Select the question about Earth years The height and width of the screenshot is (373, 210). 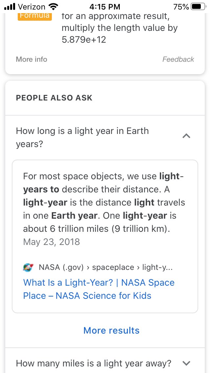[82, 138]
